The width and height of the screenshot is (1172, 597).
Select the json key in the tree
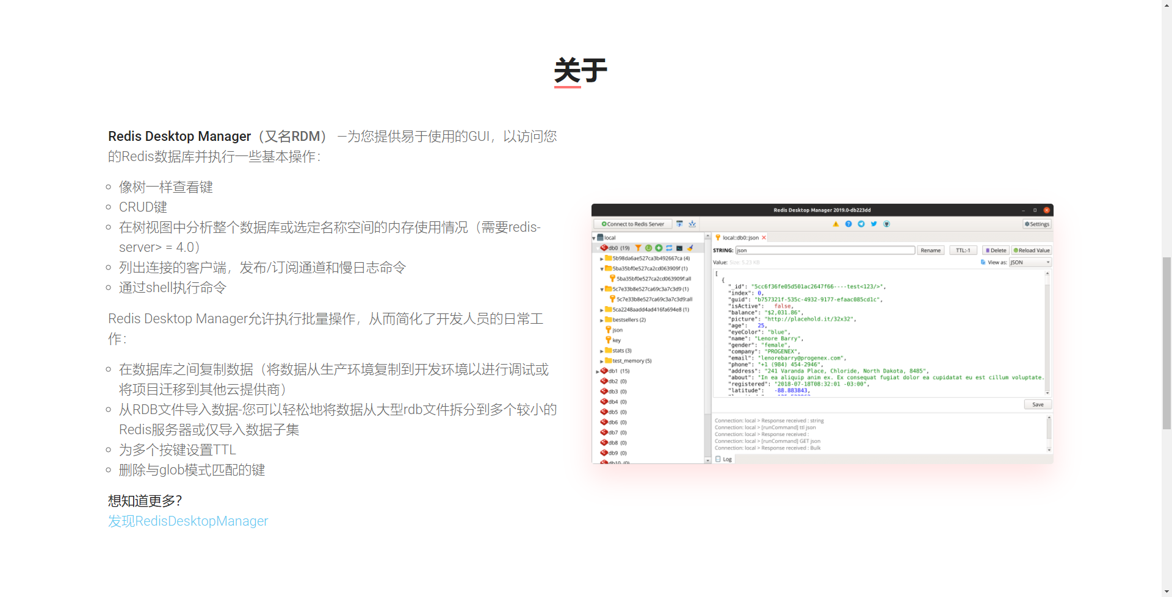614,330
